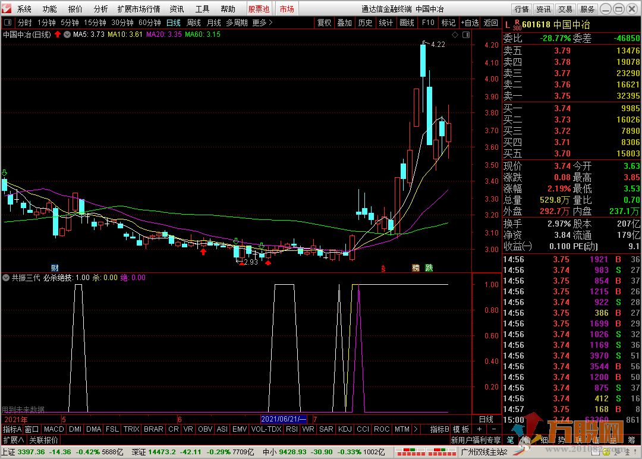Viewport: 642px width, 459px height.
Task: Open the 工具 menu
Action: pyautogui.click(x=202, y=9)
